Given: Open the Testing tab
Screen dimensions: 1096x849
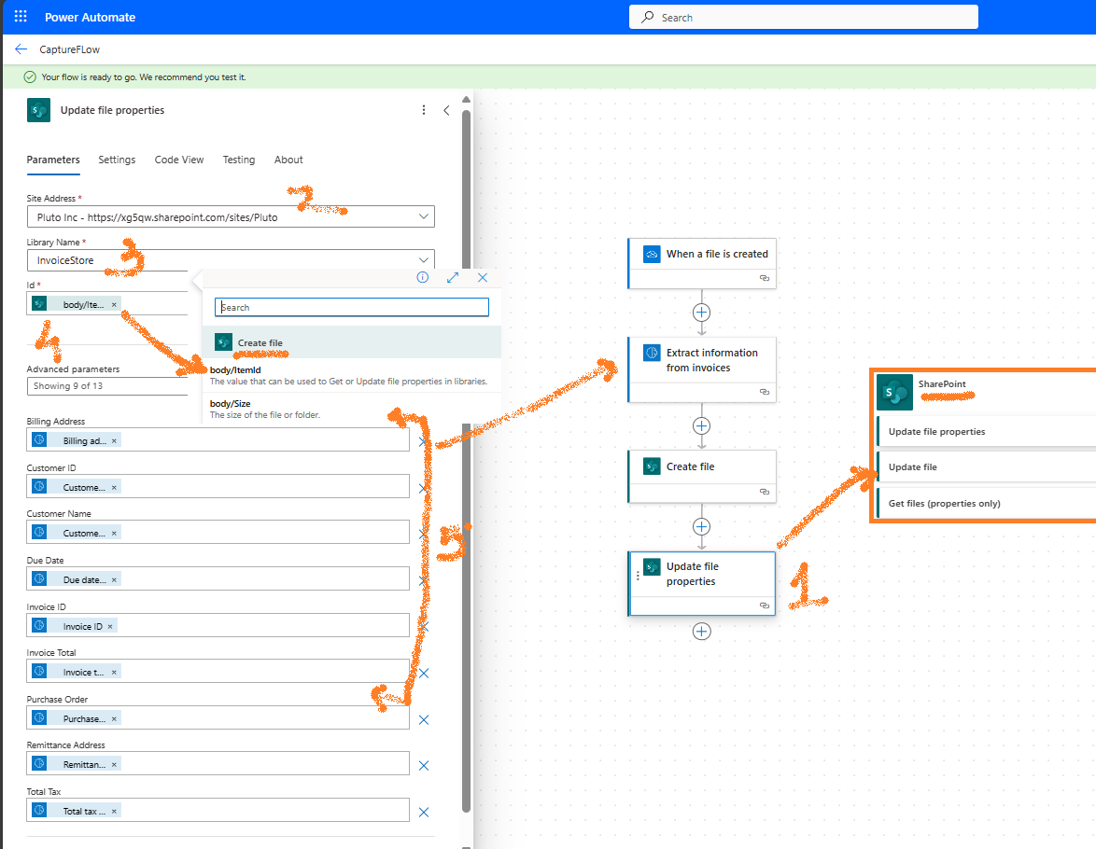Looking at the screenshot, I should click(x=239, y=160).
